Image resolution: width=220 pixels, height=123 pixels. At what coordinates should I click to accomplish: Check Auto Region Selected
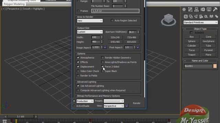pos(112,20)
